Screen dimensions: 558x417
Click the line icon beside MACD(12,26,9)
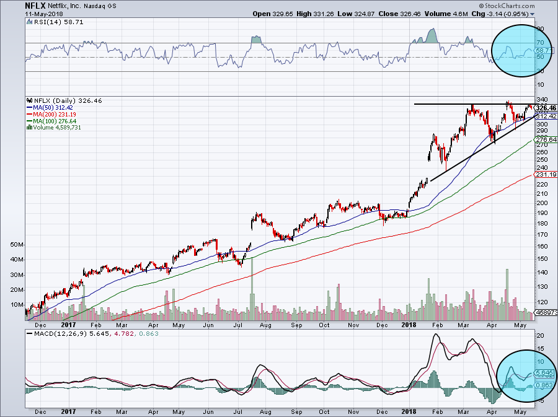[x=30, y=334]
